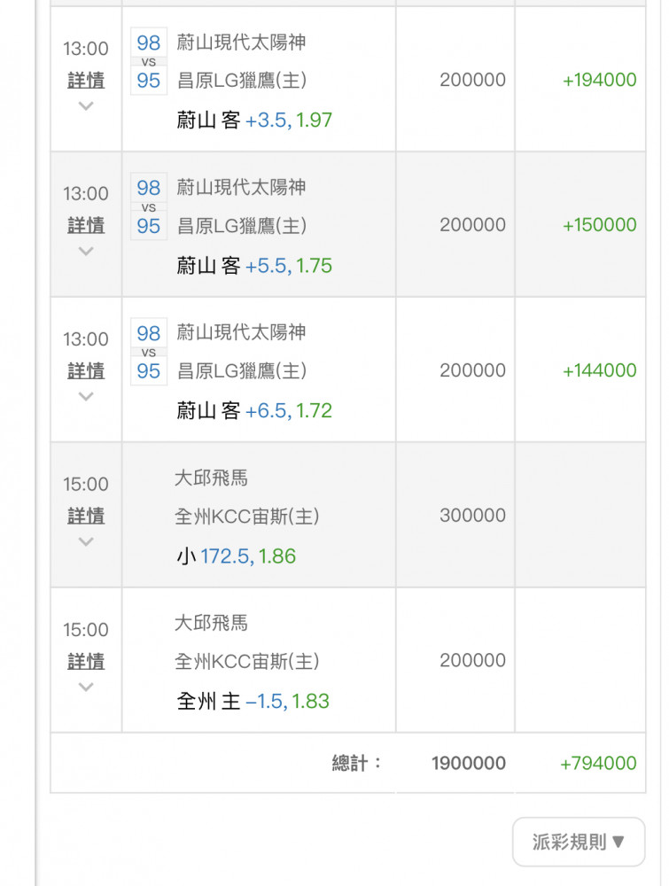Screen dimensions: 669x886
Task: Expand chevron under 詳情 for +3.5 bet
Action: (86, 106)
